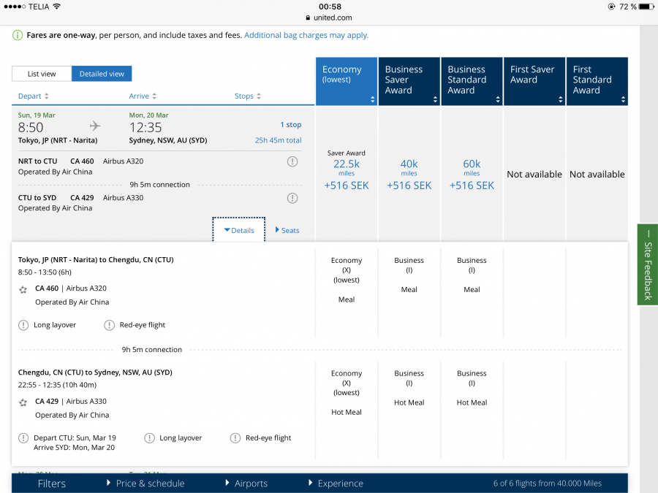
Task: Click the Depart CTU date alert icon
Action: coord(23,438)
